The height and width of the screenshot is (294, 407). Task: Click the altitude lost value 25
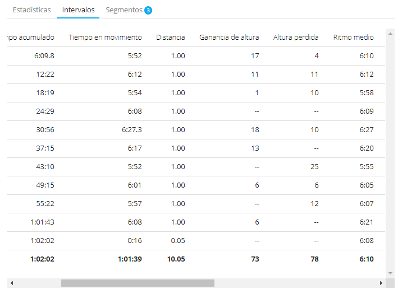314,166
